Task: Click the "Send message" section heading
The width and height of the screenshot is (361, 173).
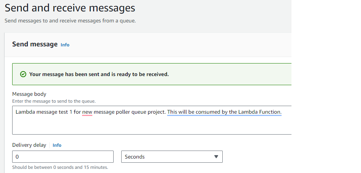Action: (x=35, y=44)
